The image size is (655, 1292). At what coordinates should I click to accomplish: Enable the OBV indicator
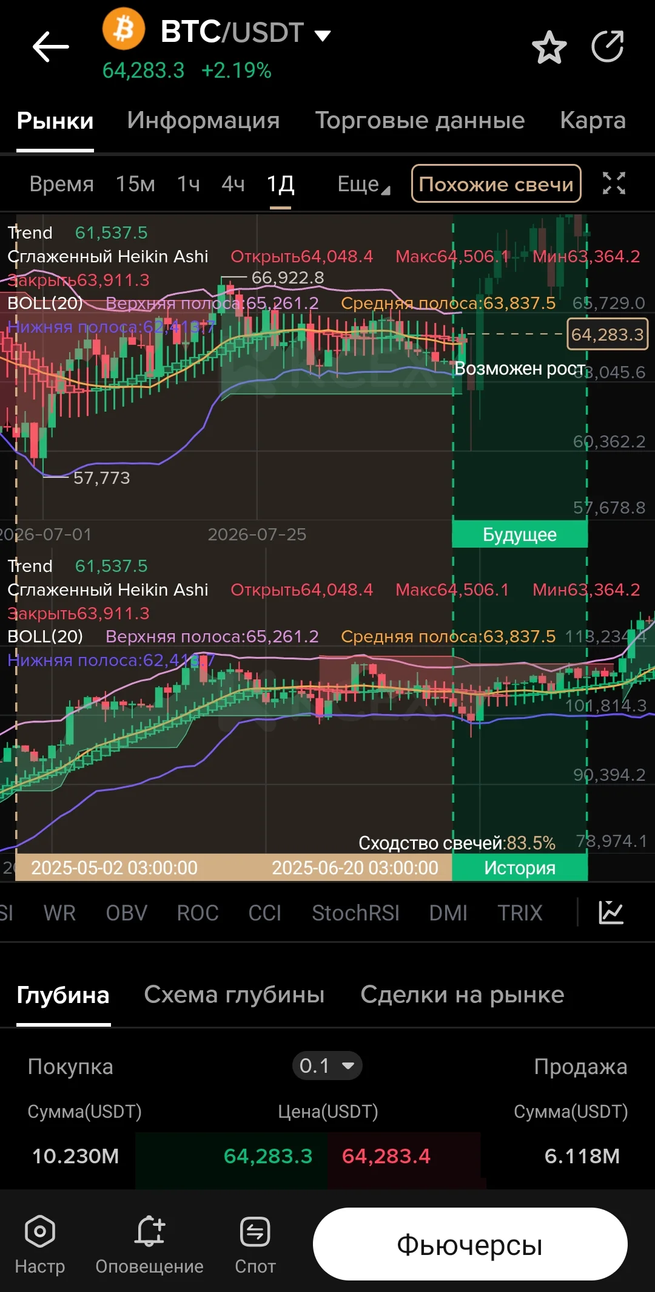(x=126, y=913)
